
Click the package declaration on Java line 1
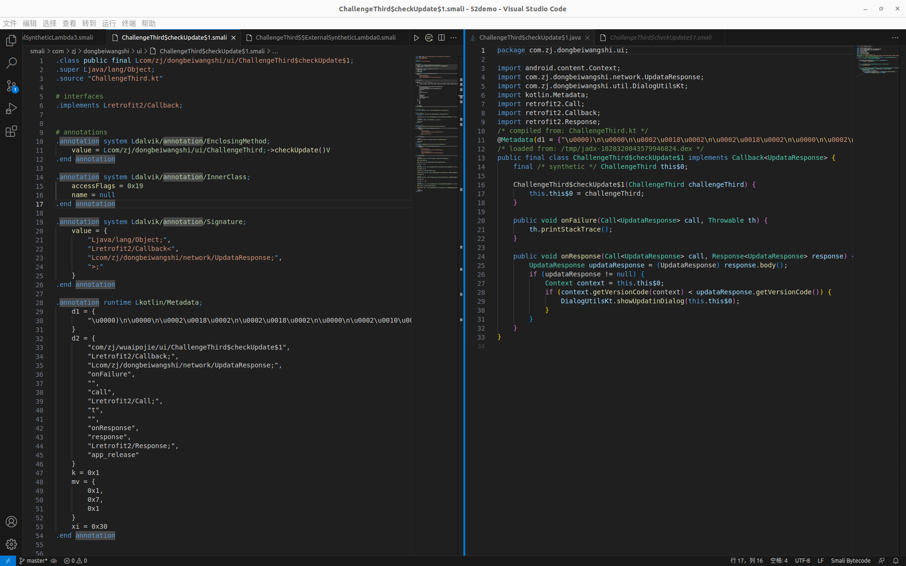click(x=562, y=50)
